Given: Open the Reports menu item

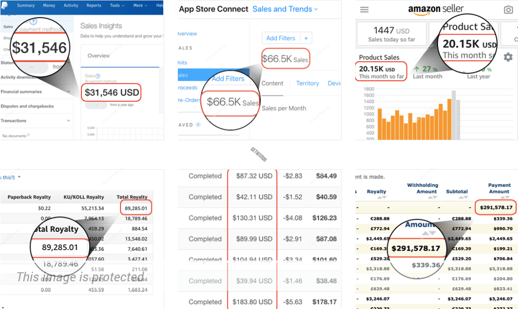Looking at the screenshot, I should (x=94, y=6).
